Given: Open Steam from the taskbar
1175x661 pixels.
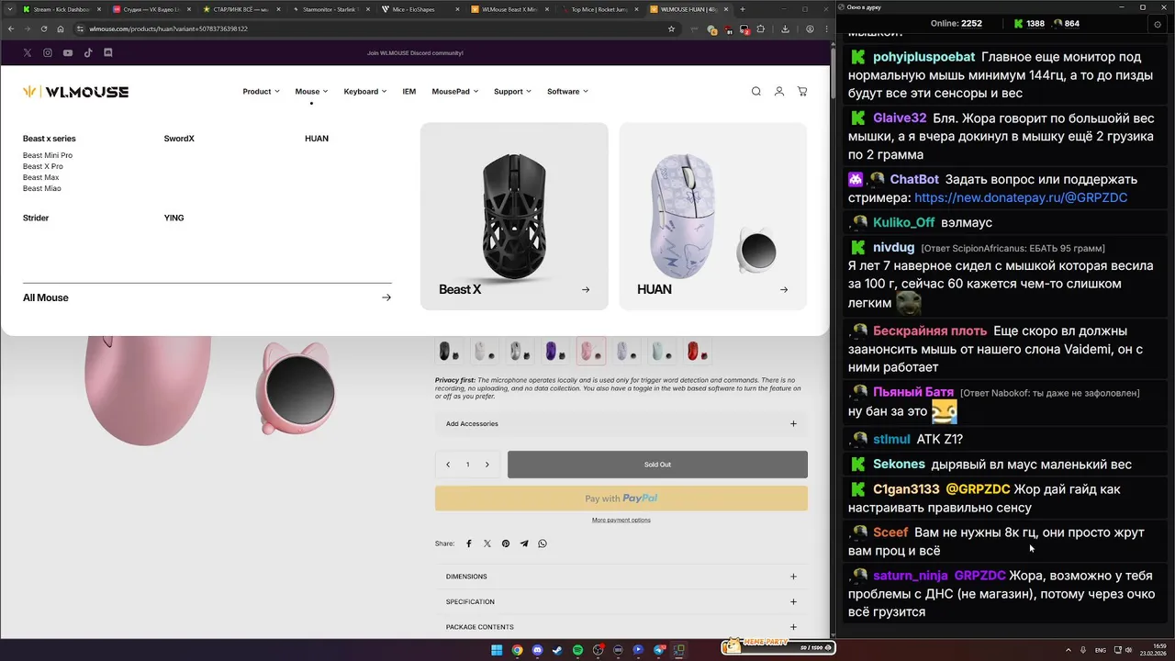Looking at the screenshot, I should 558,650.
